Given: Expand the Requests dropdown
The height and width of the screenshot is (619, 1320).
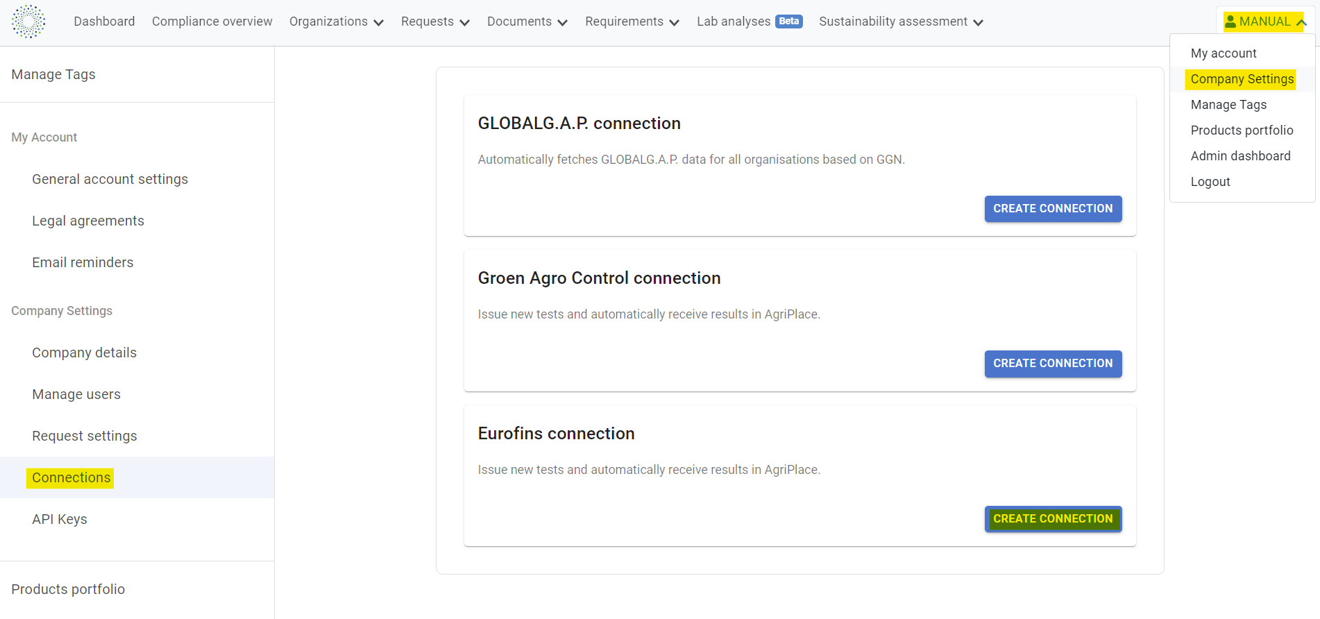Looking at the screenshot, I should (435, 22).
